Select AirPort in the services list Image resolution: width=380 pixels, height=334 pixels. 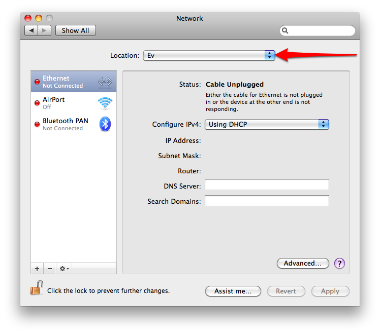(64, 103)
